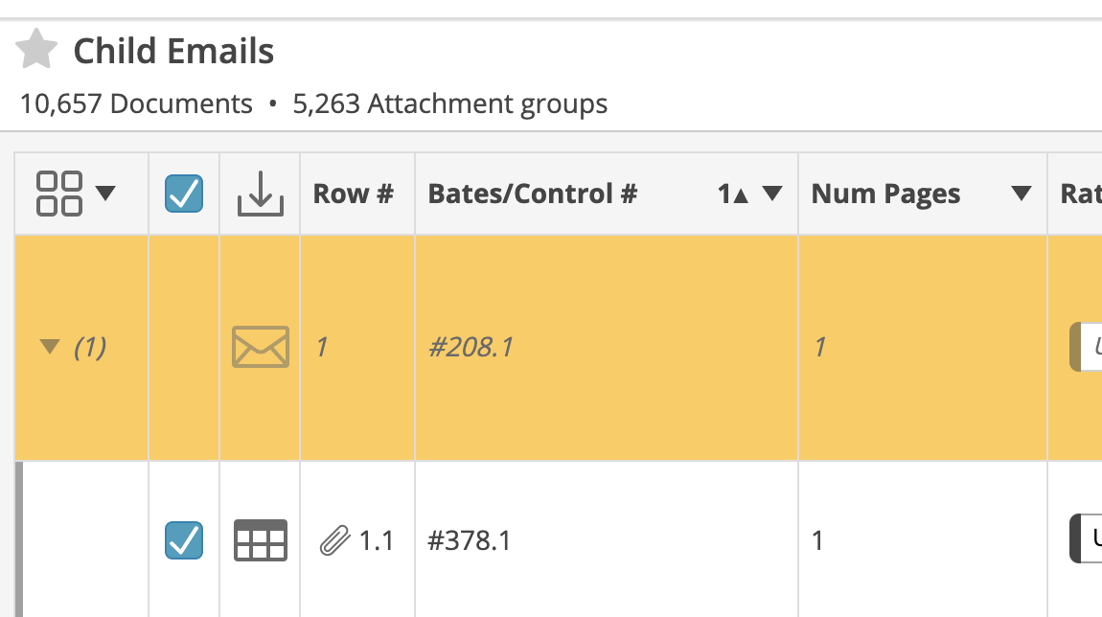
Task: Click the rating tag in the yellow row
Action: tap(1085, 347)
